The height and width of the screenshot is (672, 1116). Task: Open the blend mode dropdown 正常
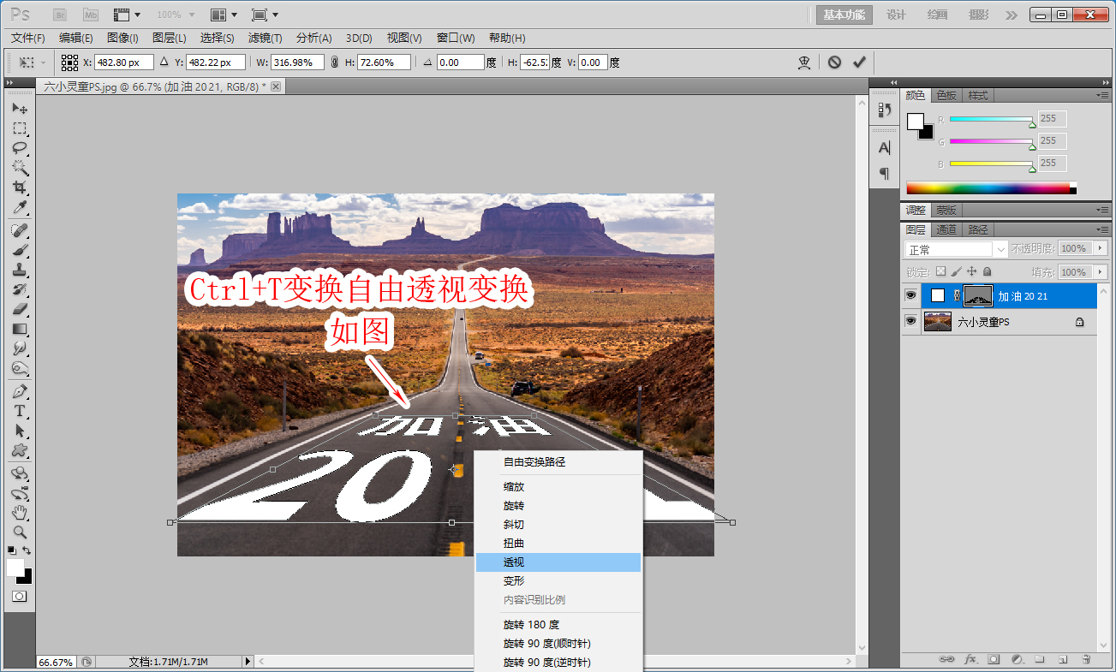click(957, 249)
